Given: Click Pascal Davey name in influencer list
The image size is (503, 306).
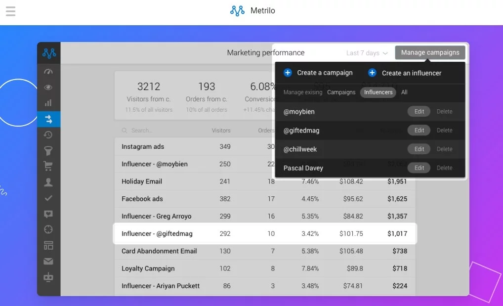Looking at the screenshot, I should [303, 168].
